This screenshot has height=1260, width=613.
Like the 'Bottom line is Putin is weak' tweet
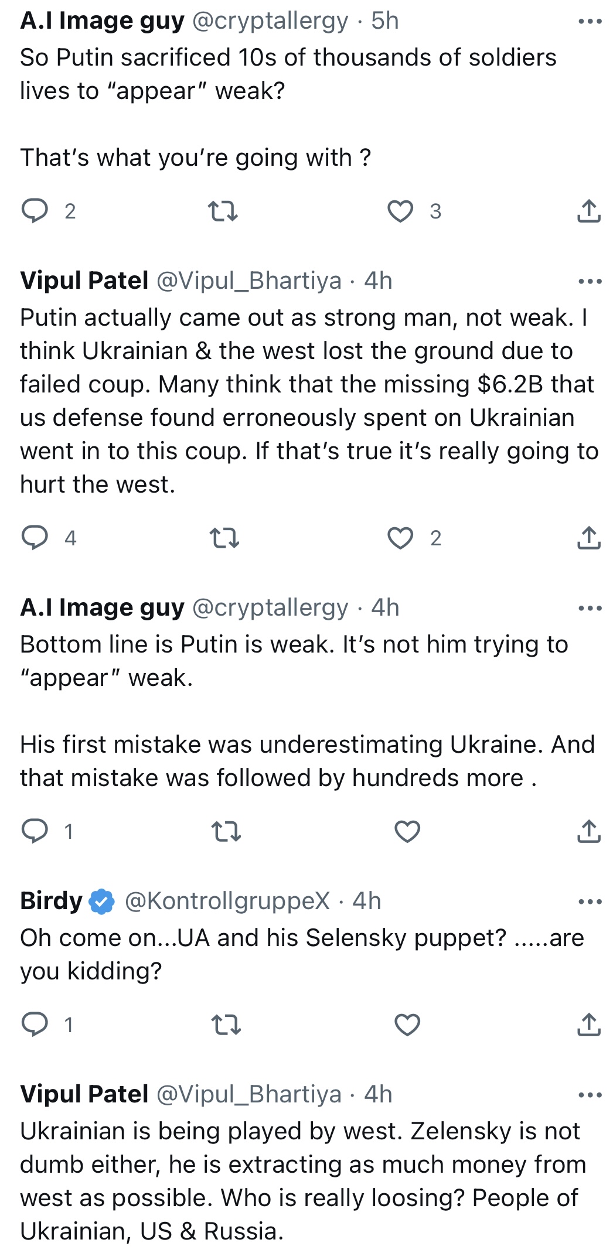coord(407,831)
